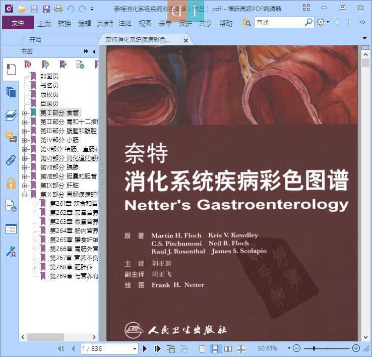Screen dimensions: 372x357
Task: Open the document tab list dropdown
Action: coord(364,38)
